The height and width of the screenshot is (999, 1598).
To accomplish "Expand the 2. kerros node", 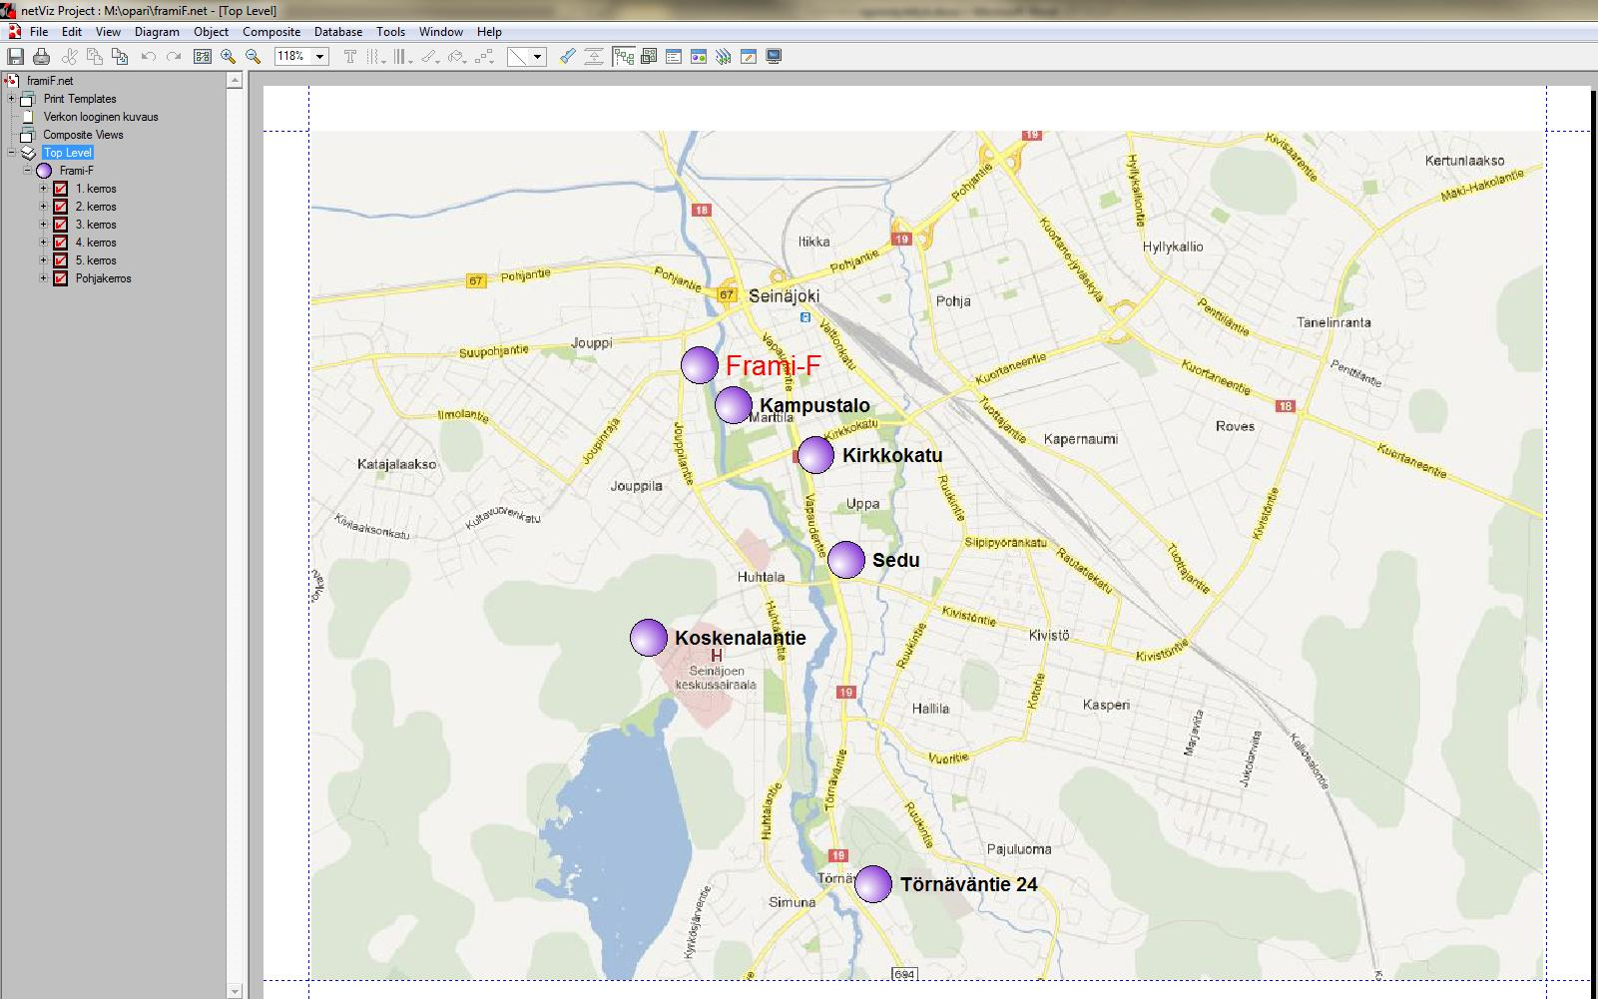I will [44, 207].
